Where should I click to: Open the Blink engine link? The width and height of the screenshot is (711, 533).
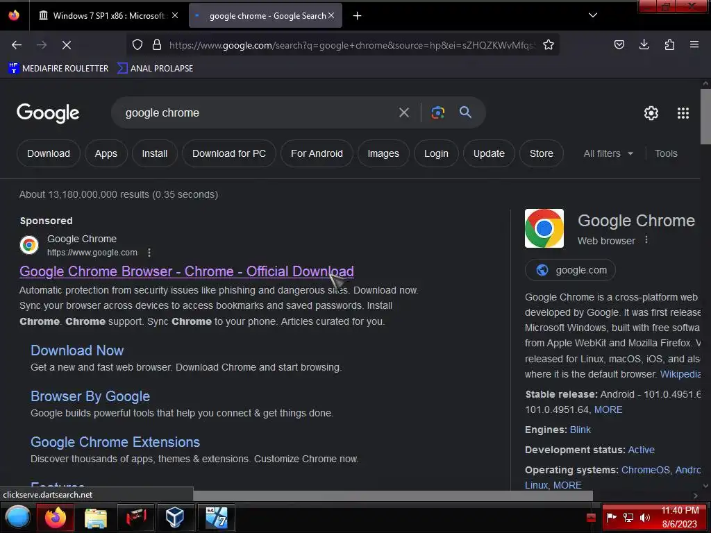(580, 430)
